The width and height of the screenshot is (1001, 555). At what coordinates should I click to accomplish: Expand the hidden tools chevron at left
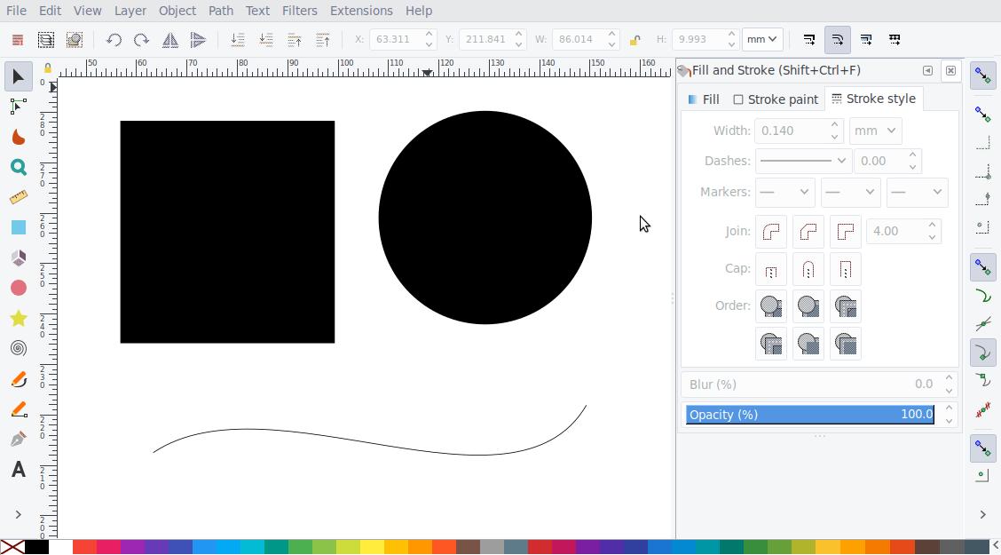click(18, 514)
